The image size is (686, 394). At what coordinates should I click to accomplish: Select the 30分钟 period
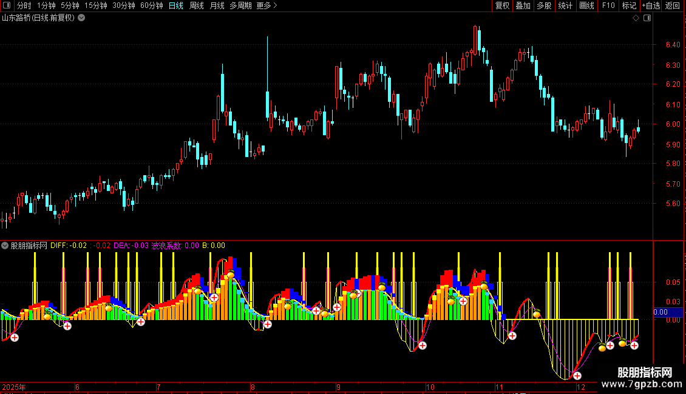click(x=124, y=5)
